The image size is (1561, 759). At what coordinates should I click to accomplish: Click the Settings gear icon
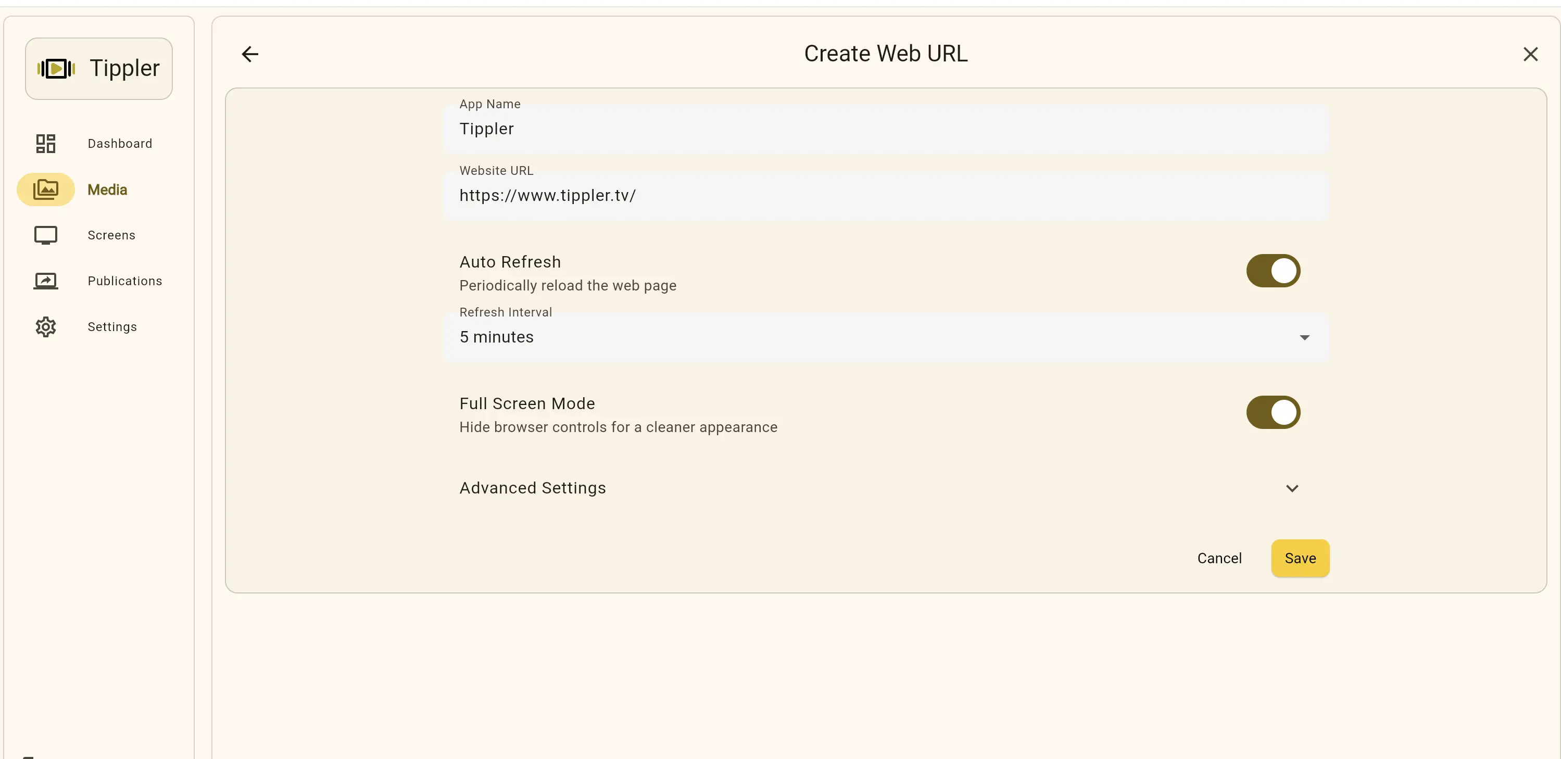[45, 326]
